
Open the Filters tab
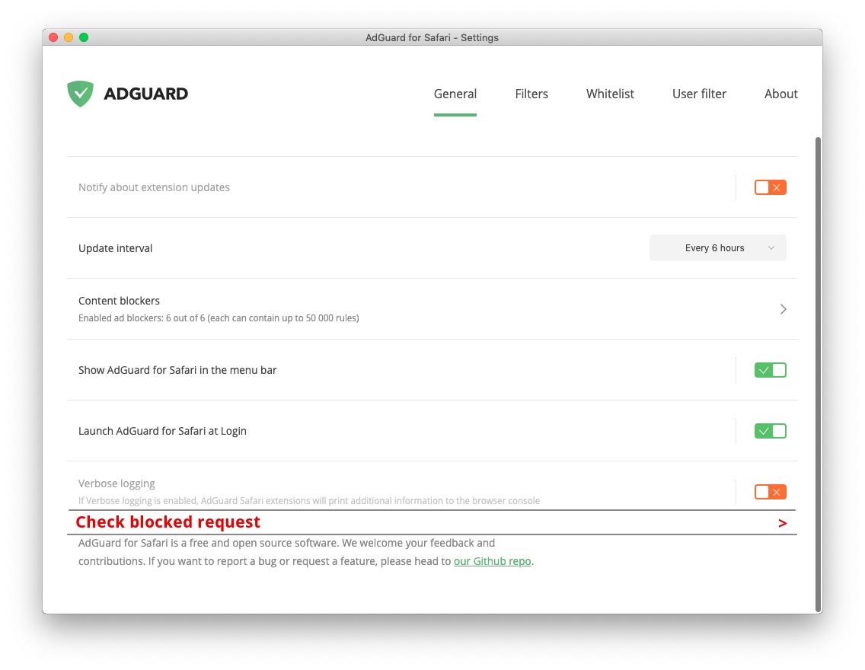pyautogui.click(x=531, y=94)
